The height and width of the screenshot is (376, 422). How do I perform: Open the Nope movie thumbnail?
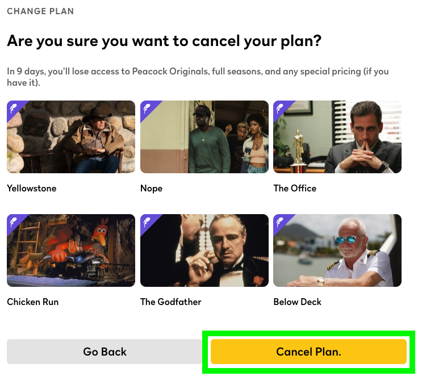point(204,137)
